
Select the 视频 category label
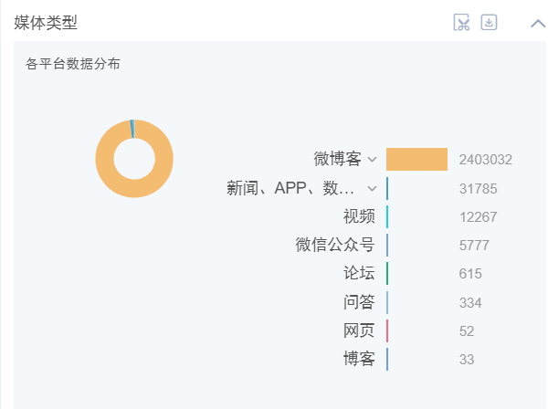pyautogui.click(x=359, y=216)
